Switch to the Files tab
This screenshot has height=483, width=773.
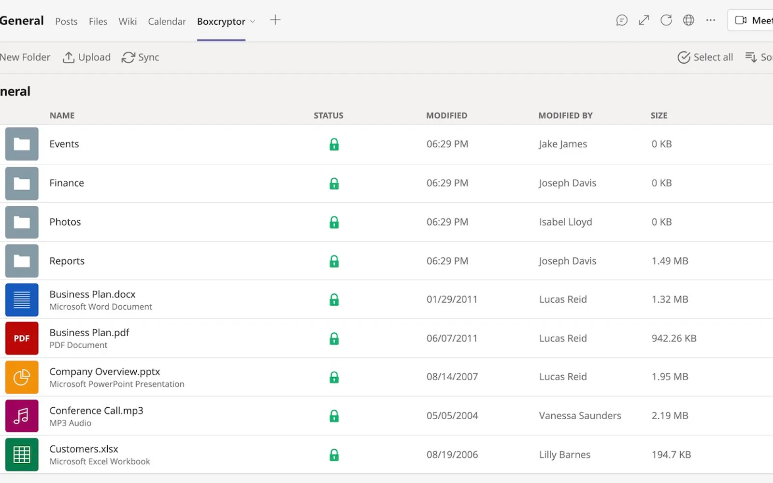coord(98,21)
